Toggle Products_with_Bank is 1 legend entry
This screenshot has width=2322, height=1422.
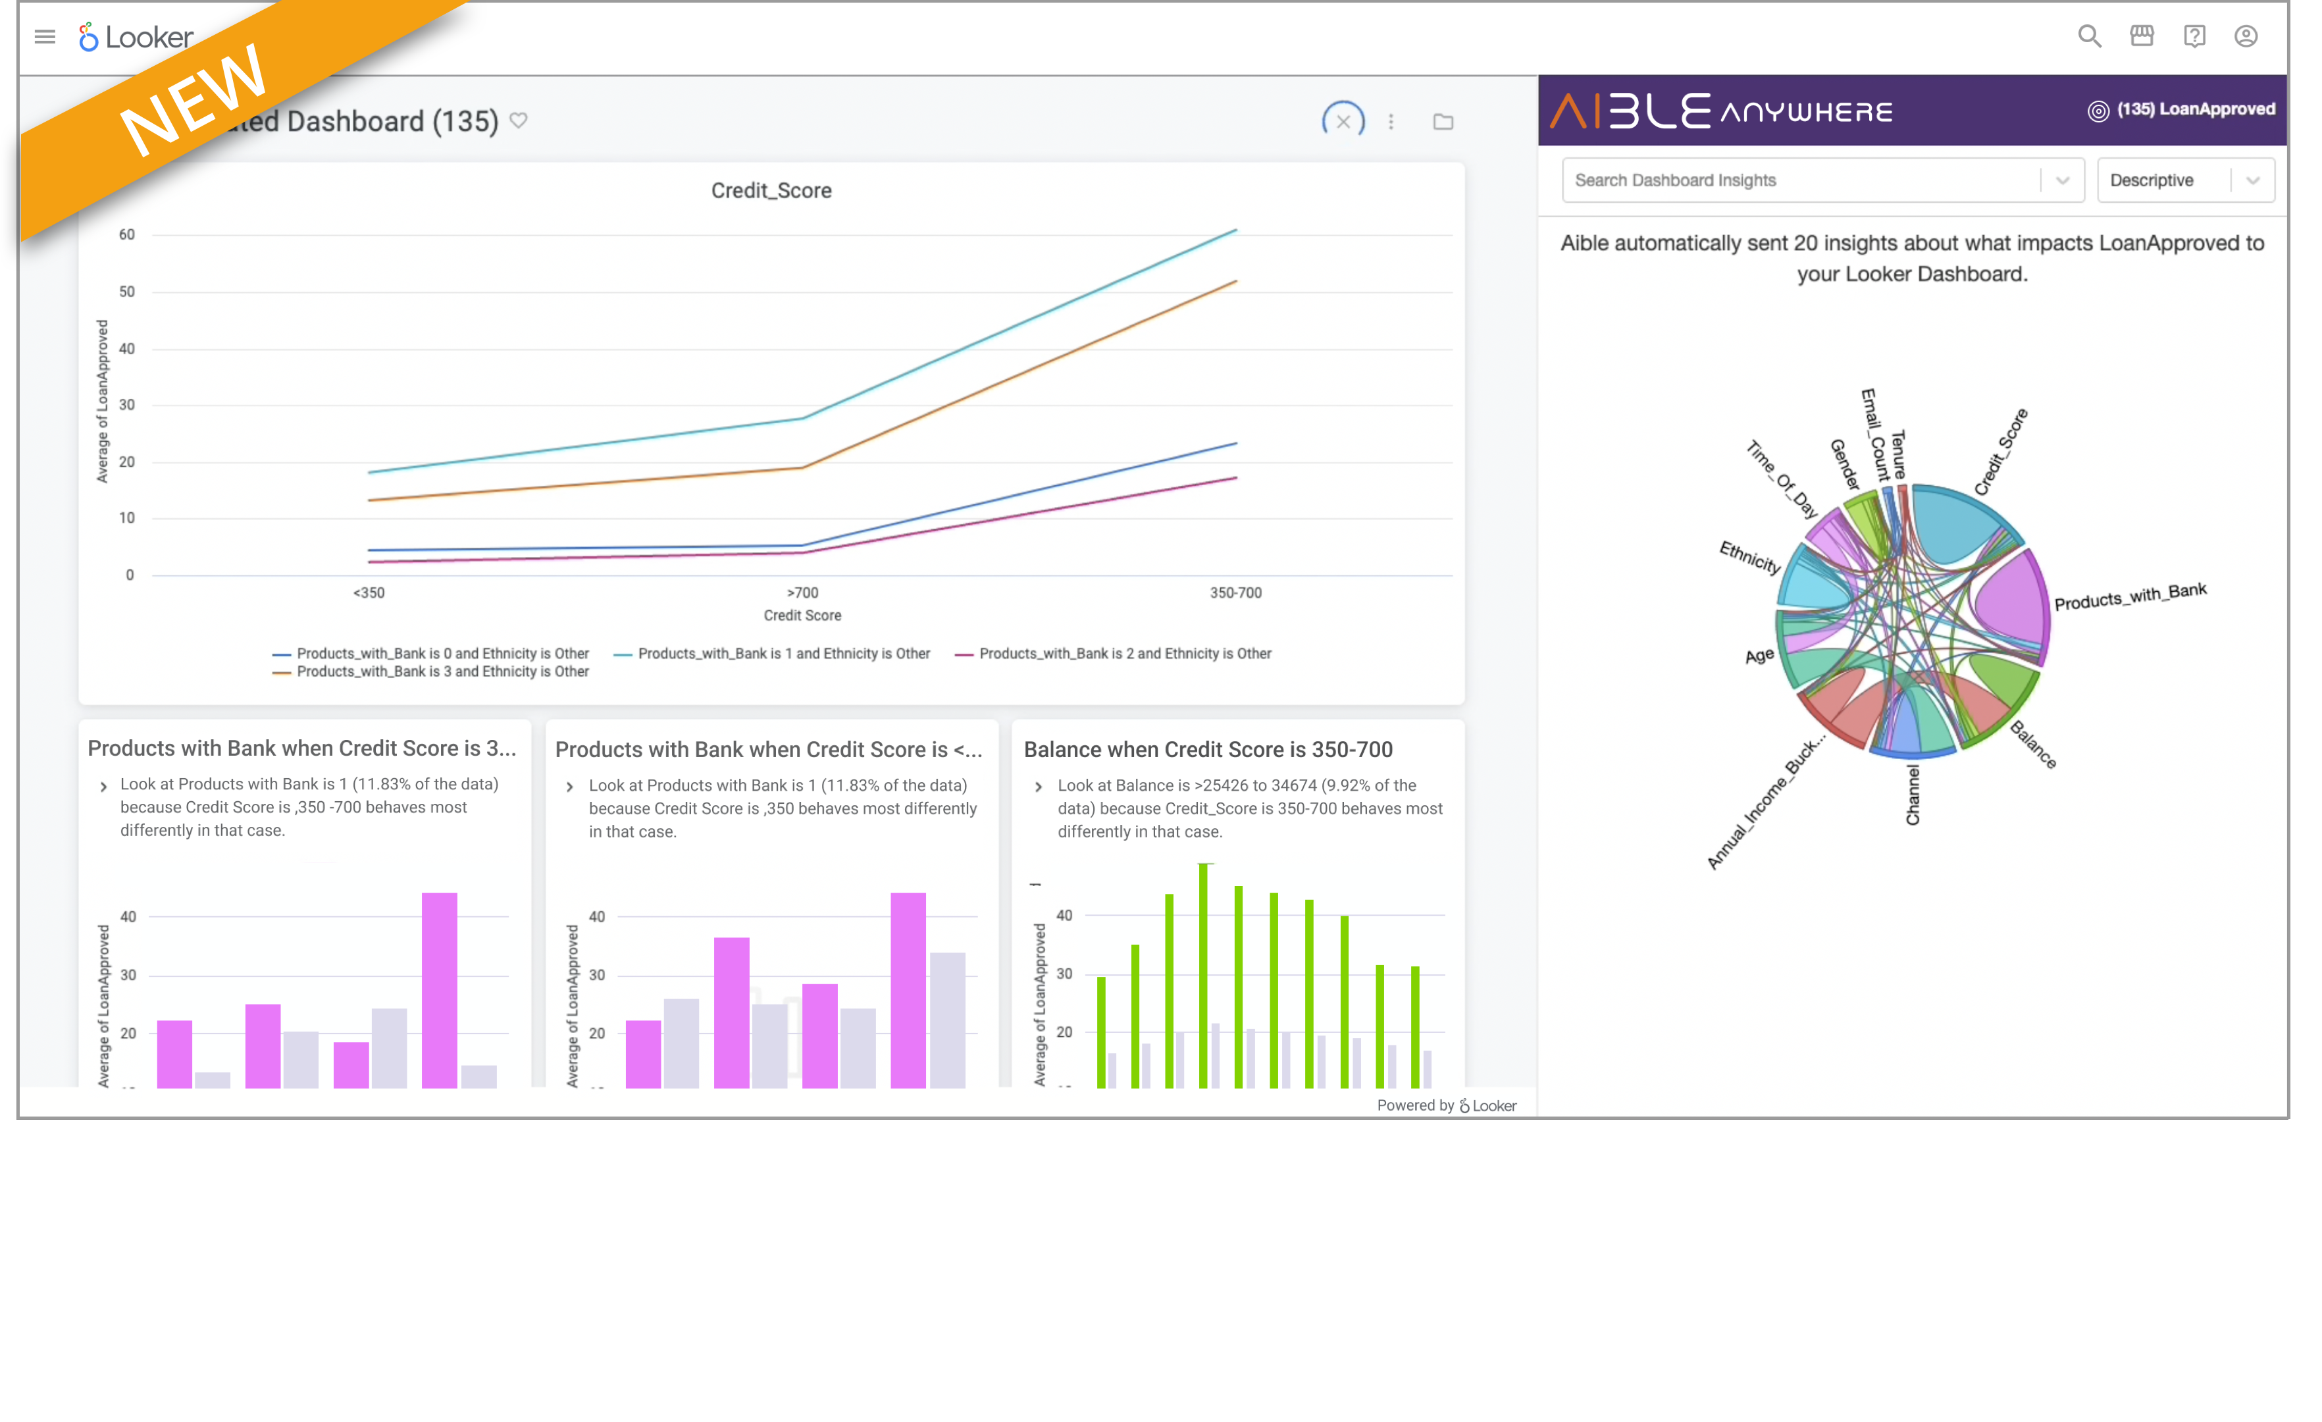(x=772, y=653)
